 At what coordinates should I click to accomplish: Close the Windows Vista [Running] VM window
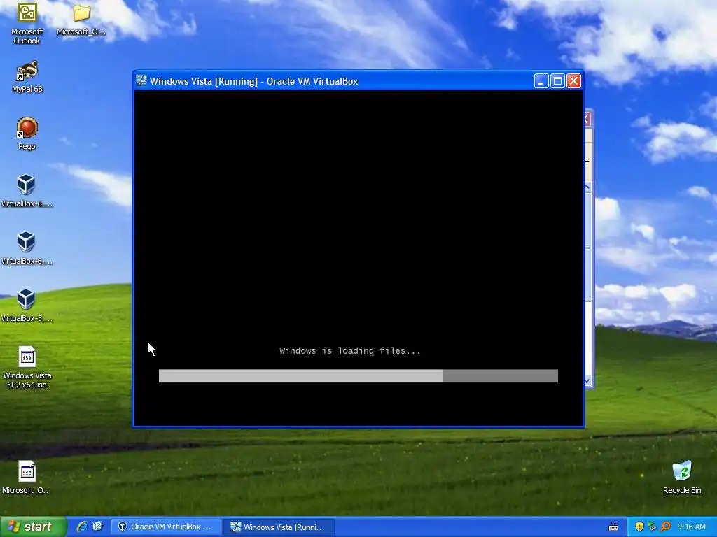(x=574, y=81)
